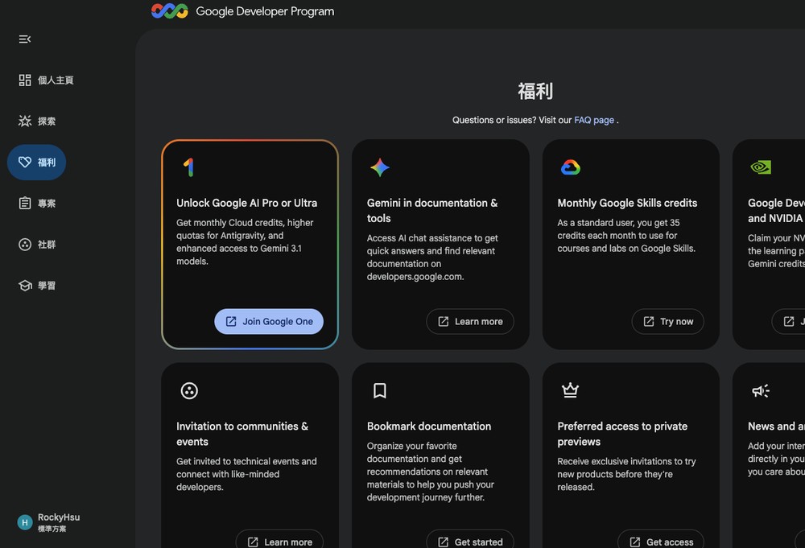Viewport: 805px width, 548px height.
Task: Click Learn more on communities & events card
Action: (279, 540)
